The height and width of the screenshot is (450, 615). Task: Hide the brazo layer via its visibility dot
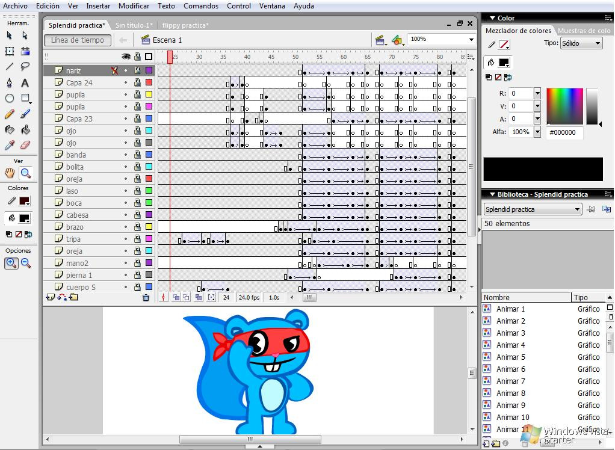pyautogui.click(x=126, y=227)
